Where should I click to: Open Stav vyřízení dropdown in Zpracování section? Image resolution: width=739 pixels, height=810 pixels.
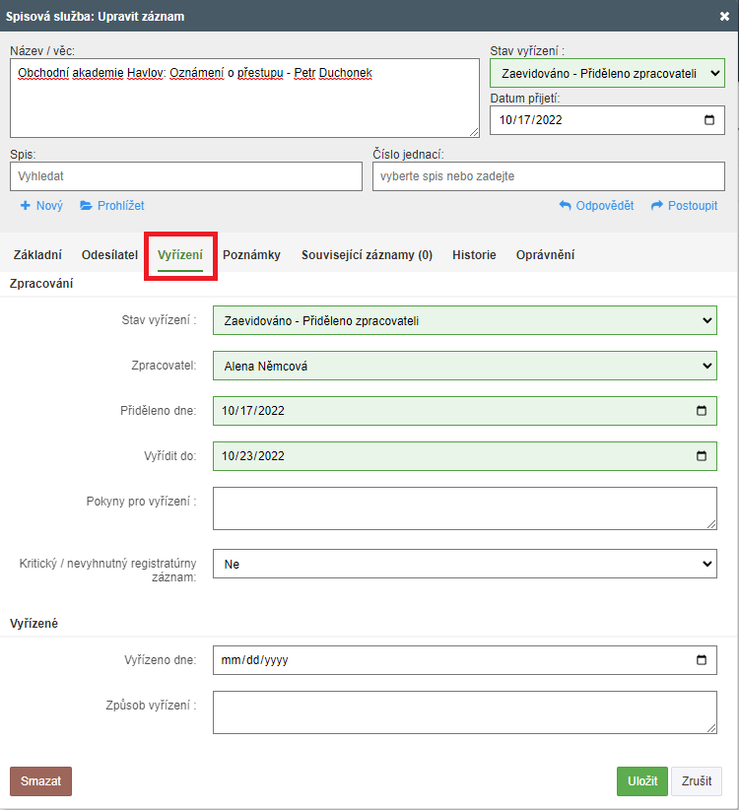pos(465,320)
